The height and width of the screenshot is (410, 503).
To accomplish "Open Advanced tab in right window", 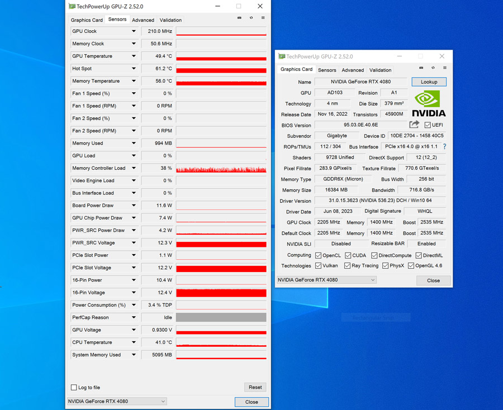I will tap(353, 70).
